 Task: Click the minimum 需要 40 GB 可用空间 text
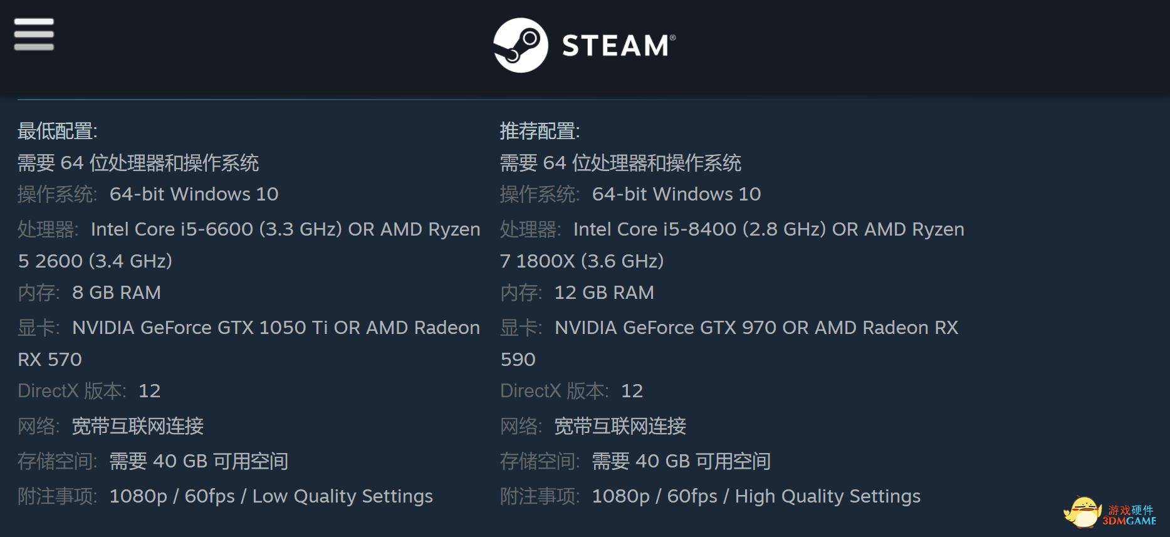coord(199,461)
